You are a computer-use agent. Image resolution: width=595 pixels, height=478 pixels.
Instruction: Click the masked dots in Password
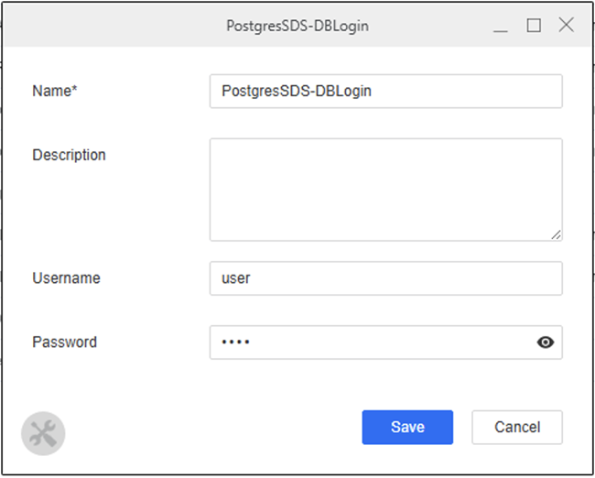[235, 342]
